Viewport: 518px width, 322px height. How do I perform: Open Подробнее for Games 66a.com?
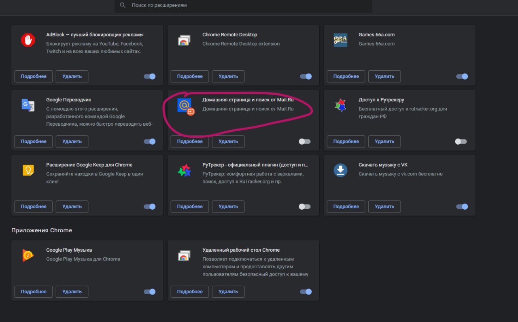[346, 76]
